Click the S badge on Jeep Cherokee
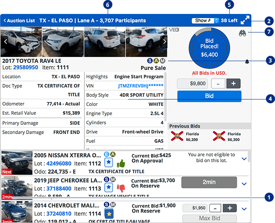 (x=106, y=180)
